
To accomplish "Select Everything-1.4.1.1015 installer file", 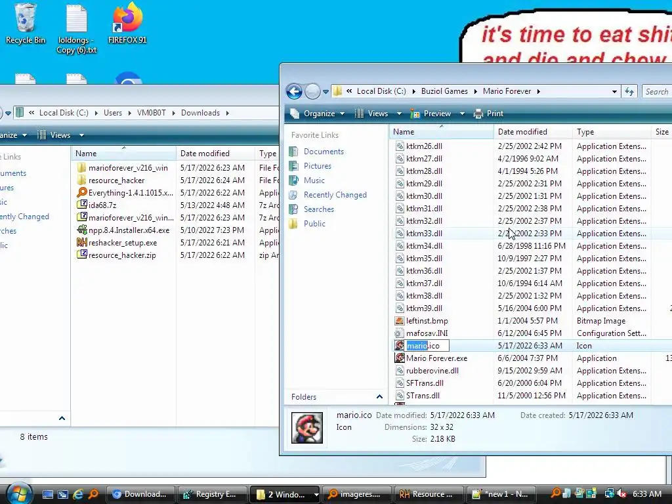I will coord(131,193).
